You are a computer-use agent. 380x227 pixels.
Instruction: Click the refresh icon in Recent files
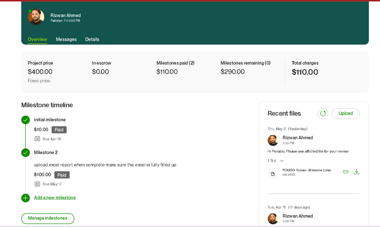323,113
